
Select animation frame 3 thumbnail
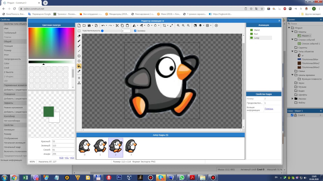point(131,147)
